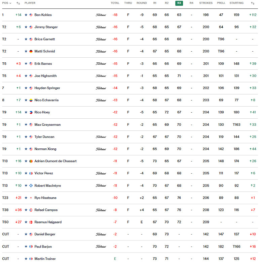Click the star next to Paul Barjon
The height and width of the screenshot is (264, 259).
pos(26,246)
